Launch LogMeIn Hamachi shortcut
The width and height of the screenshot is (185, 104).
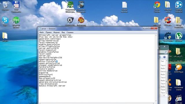point(179,7)
